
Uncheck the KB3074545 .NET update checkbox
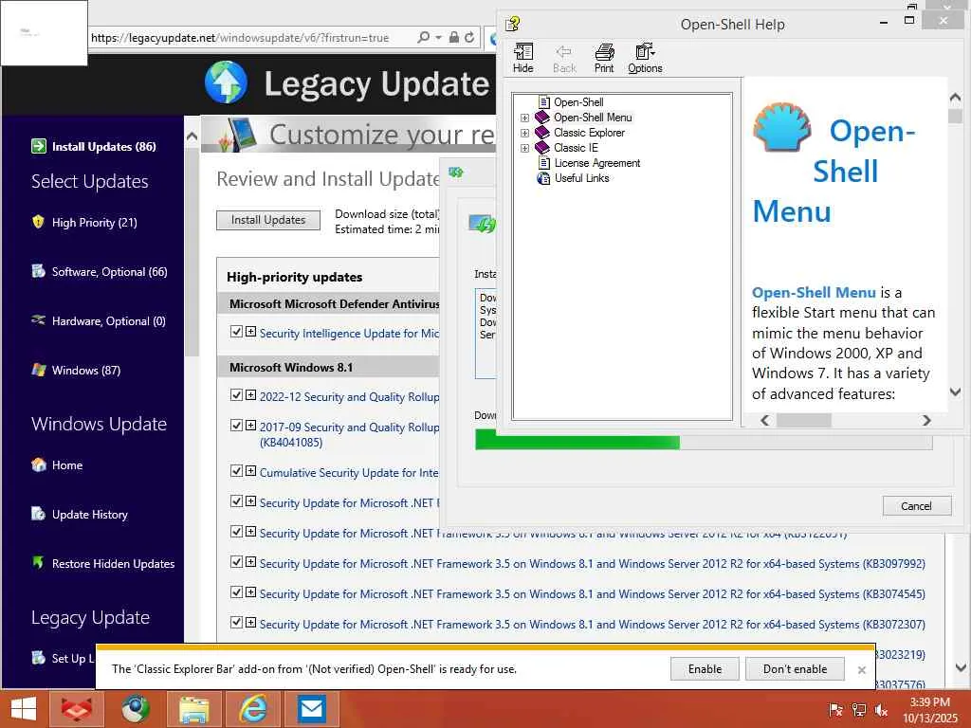pyautogui.click(x=236, y=591)
